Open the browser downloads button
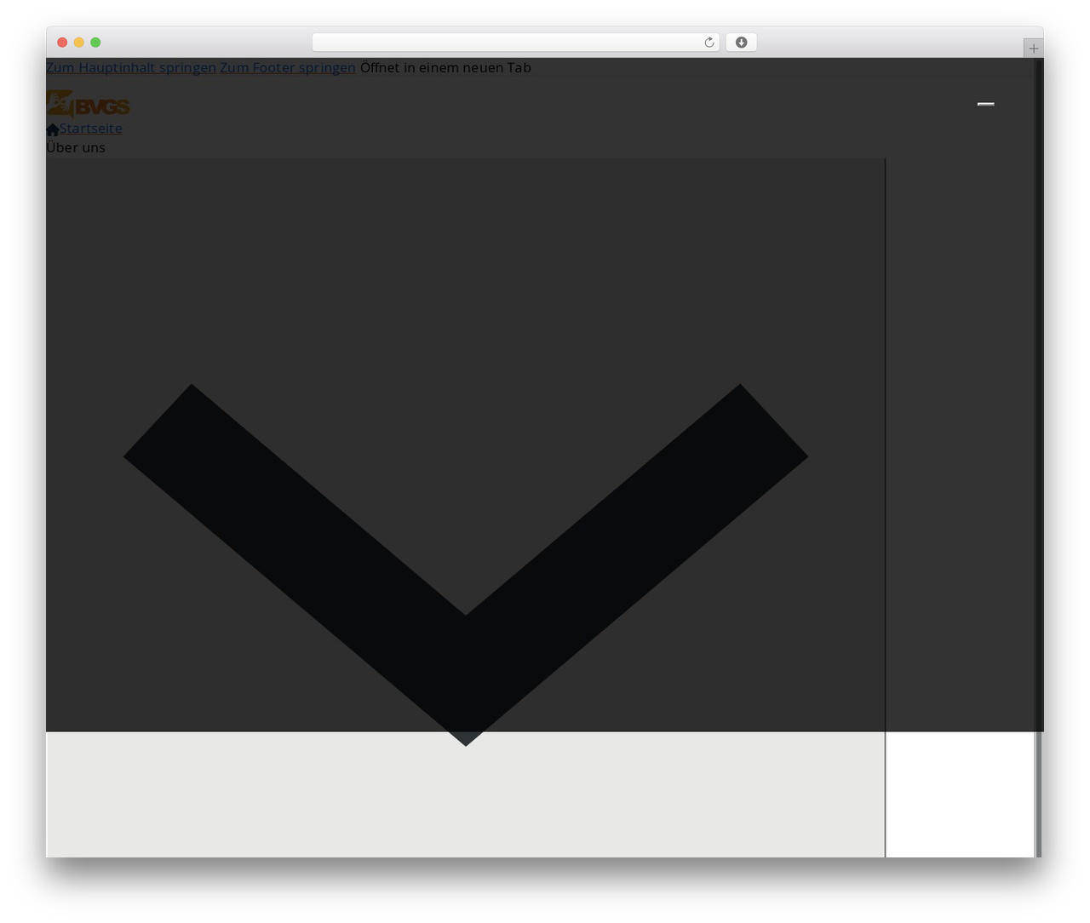This screenshot has width=1090, height=923. click(x=741, y=43)
